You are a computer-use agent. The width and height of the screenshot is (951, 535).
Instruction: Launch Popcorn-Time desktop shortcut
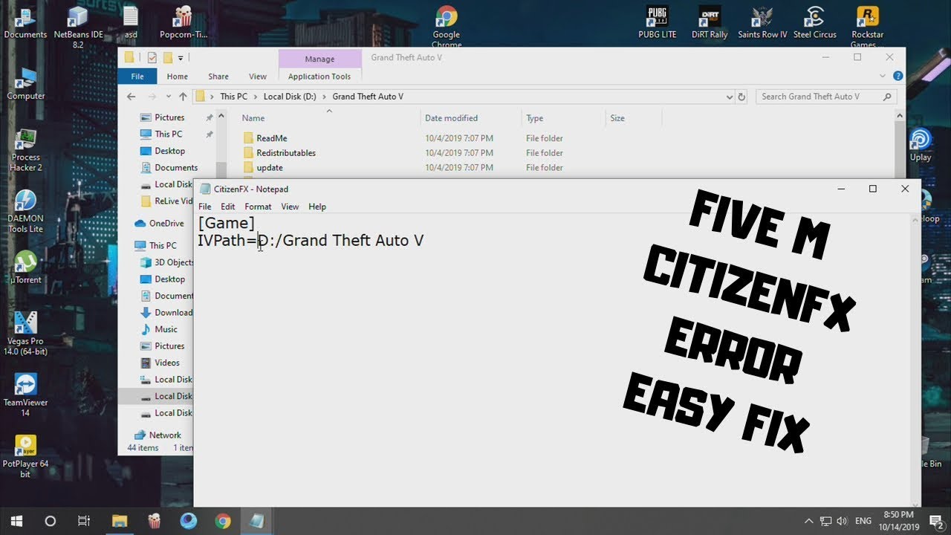pyautogui.click(x=183, y=22)
